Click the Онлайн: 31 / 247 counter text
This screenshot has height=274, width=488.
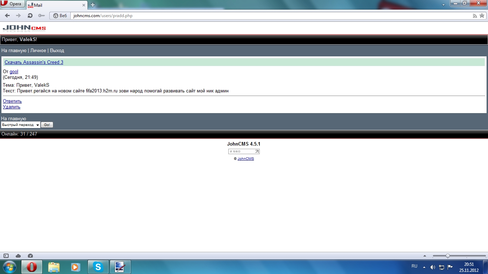pyautogui.click(x=19, y=134)
